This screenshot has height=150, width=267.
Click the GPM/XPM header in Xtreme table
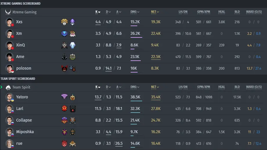pos(203,12)
